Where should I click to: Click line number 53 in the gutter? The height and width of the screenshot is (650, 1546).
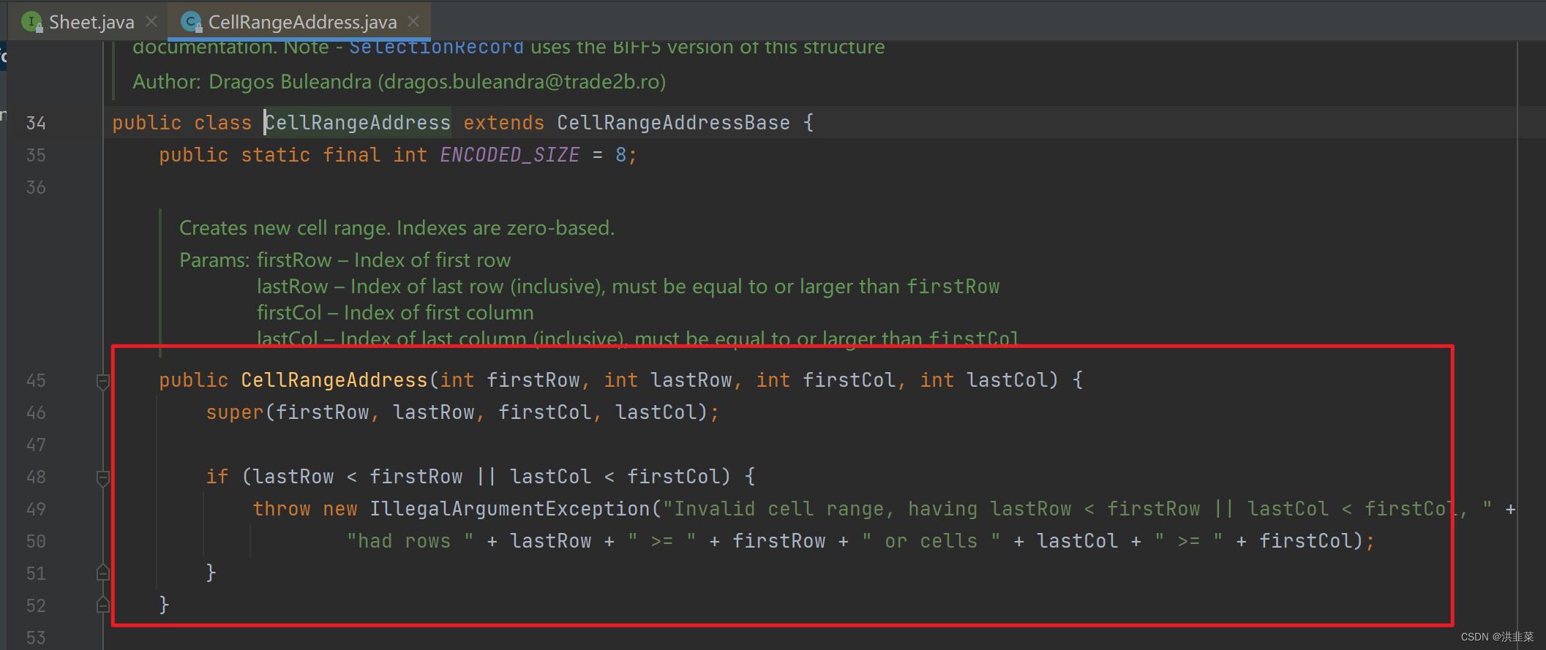pyautogui.click(x=36, y=638)
